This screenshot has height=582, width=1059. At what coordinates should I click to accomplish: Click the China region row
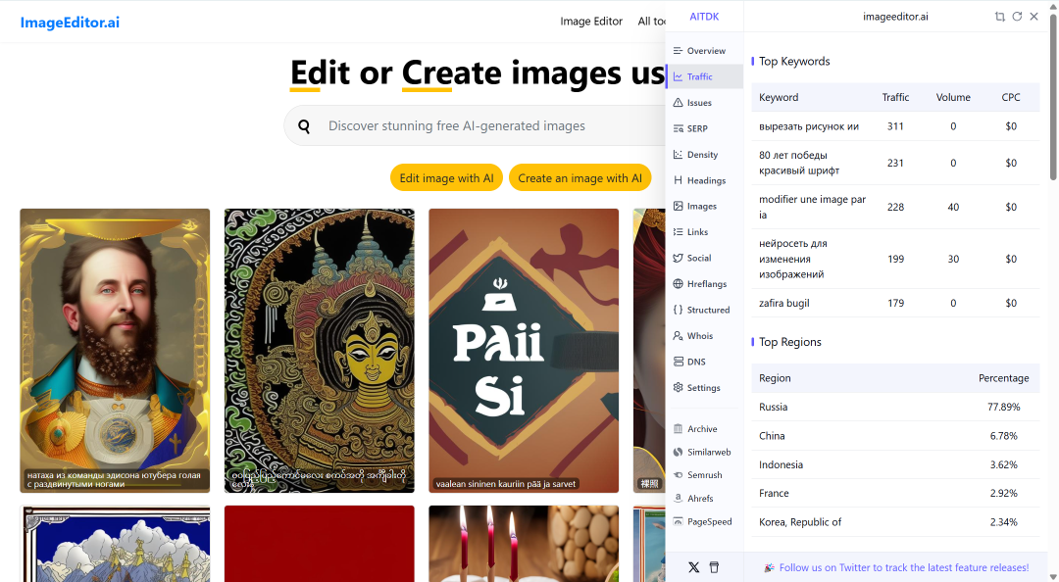coord(895,436)
